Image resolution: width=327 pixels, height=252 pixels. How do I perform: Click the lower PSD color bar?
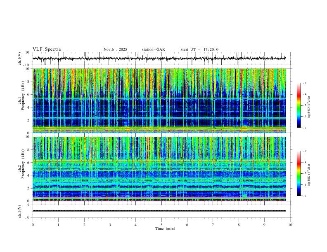pyautogui.click(x=299, y=173)
